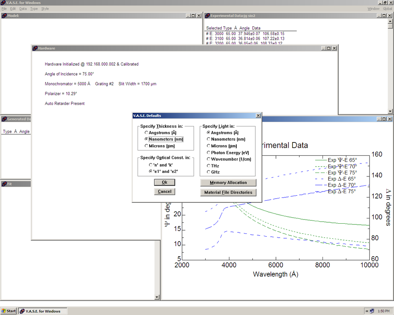Select Angstroms (Å) thickness radio button

click(146, 133)
